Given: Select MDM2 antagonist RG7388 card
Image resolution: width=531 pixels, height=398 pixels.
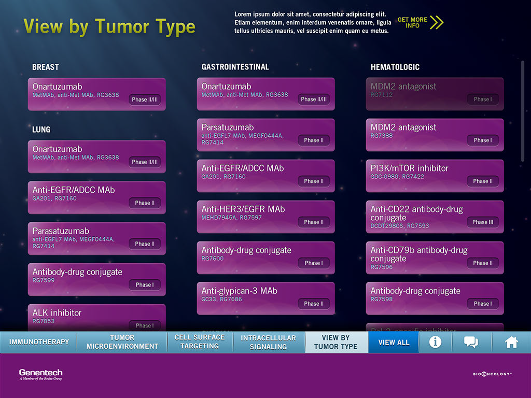Looking at the screenshot, I should [x=435, y=135].
